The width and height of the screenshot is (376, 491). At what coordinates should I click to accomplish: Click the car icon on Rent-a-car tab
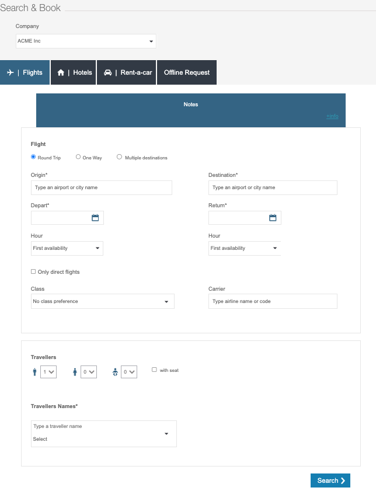[x=107, y=72]
